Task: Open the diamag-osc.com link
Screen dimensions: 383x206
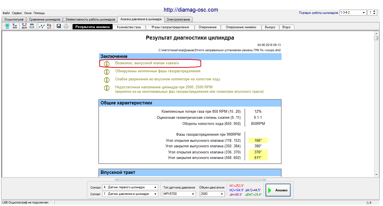Action: pyautogui.click(x=191, y=10)
